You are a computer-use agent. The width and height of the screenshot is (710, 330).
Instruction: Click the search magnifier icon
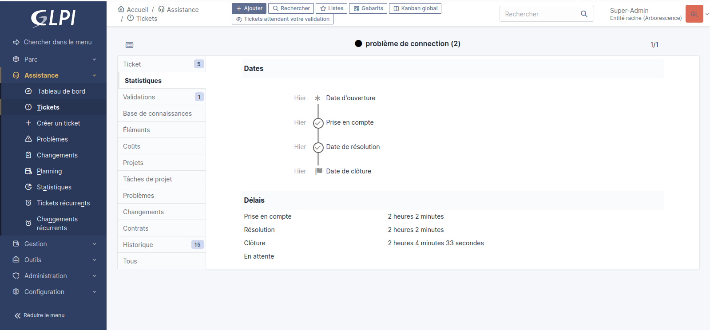tap(584, 14)
